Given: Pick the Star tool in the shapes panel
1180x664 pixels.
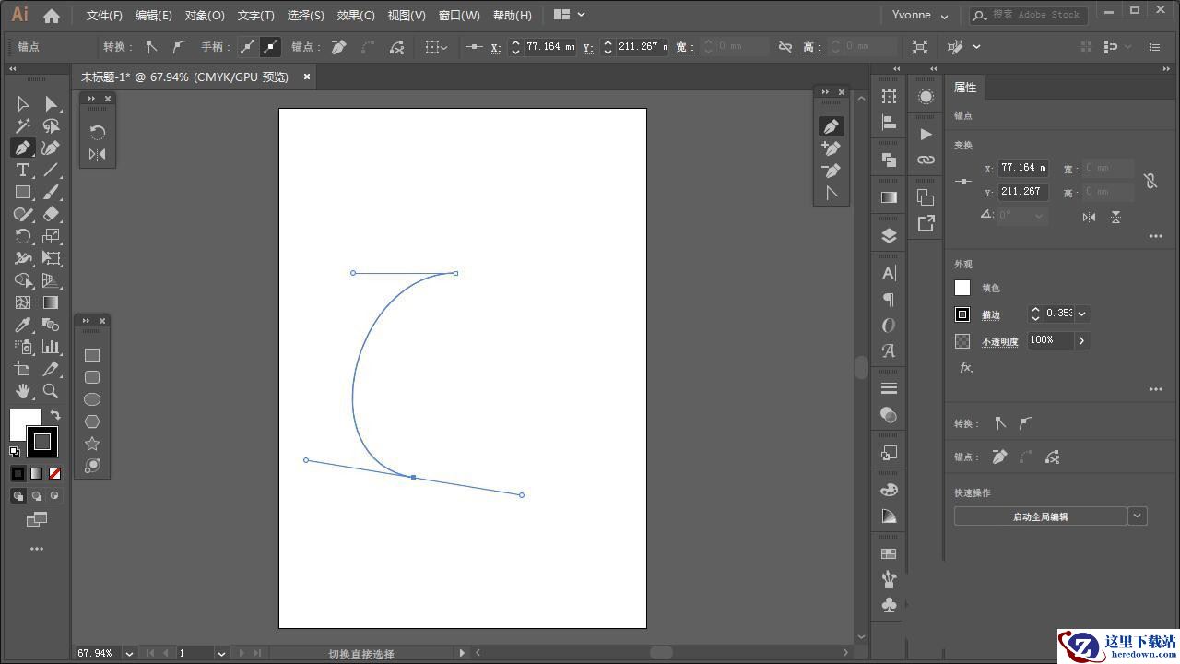Looking at the screenshot, I should pyautogui.click(x=92, y=444).
